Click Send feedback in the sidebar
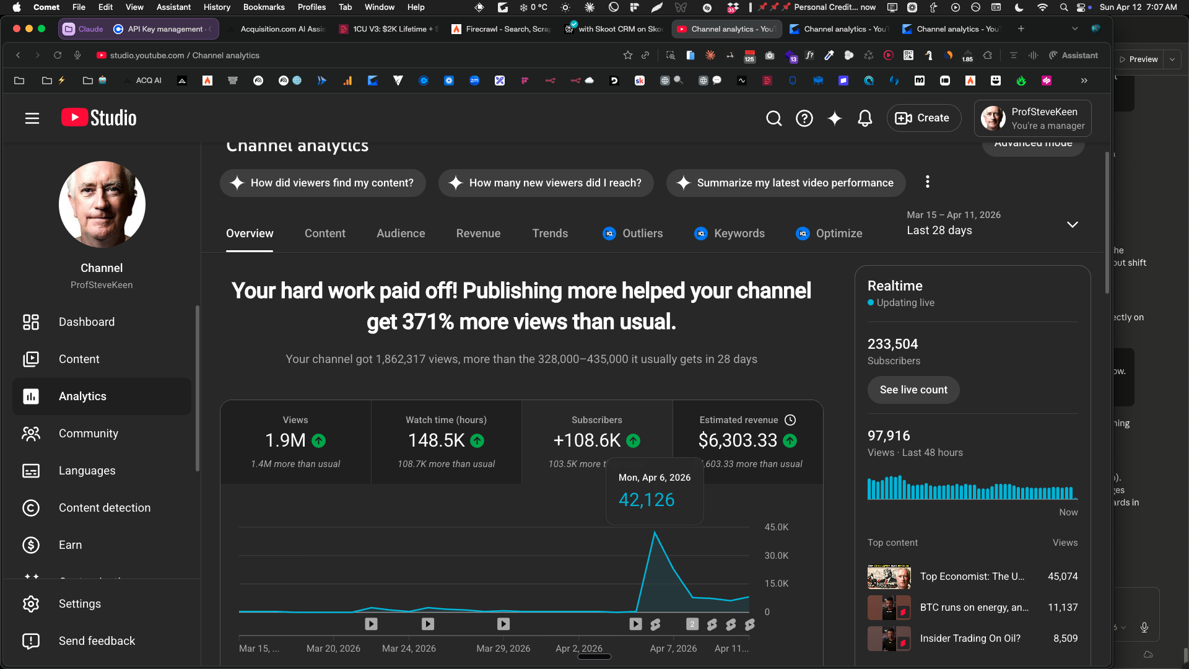 pos(102,641)
